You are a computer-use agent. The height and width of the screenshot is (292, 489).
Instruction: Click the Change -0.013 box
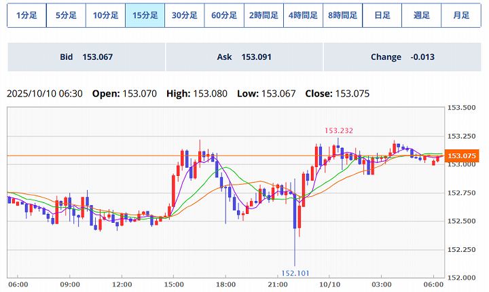click(x=403, y=57)
